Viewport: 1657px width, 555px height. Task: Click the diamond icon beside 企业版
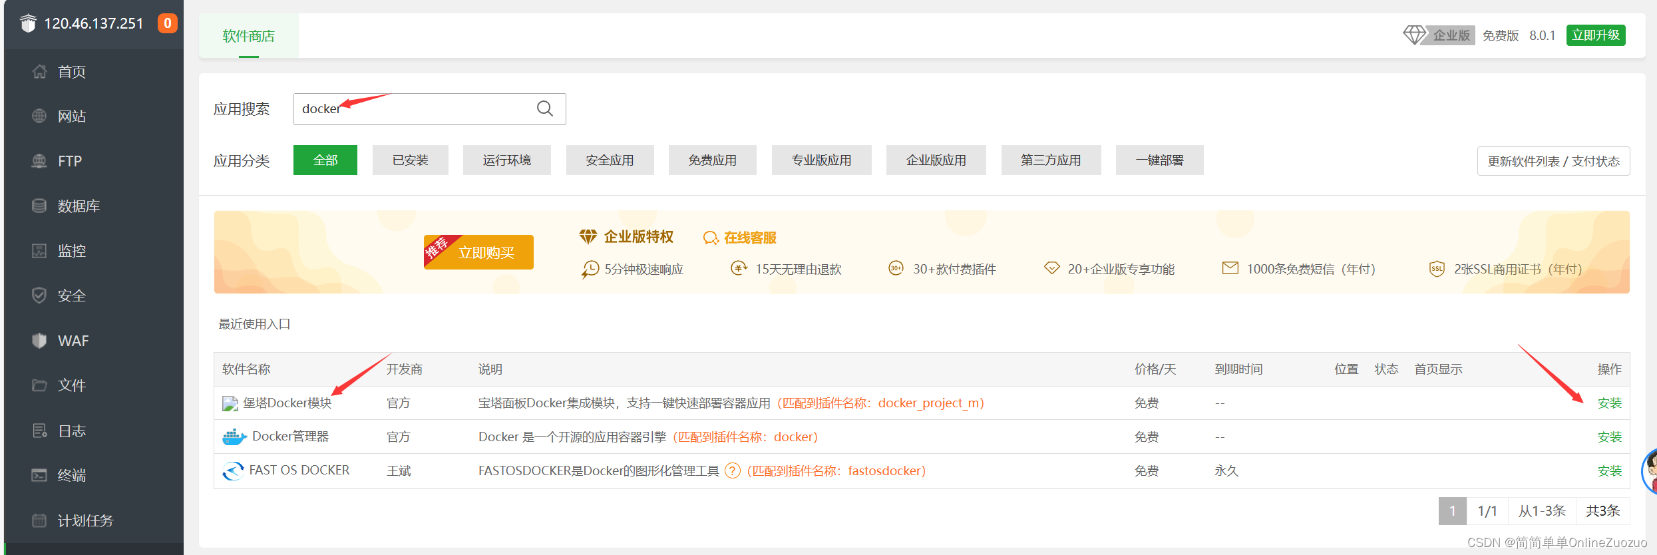[x=1414, y=35]
